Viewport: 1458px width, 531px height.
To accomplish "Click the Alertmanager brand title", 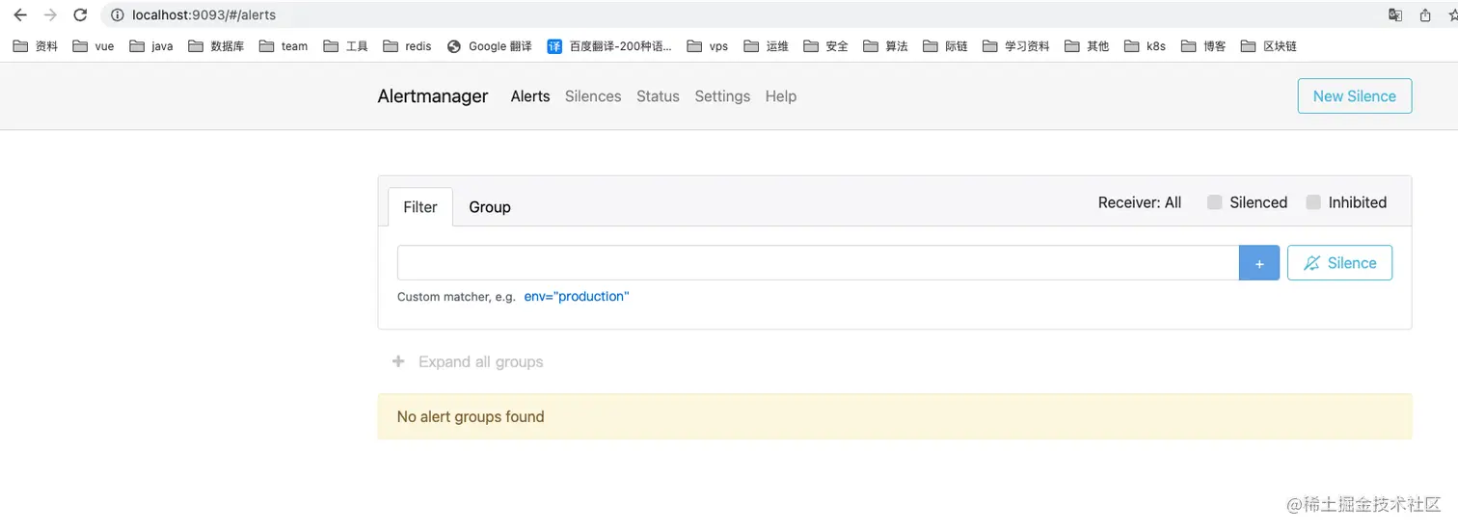I will [433, 96].
